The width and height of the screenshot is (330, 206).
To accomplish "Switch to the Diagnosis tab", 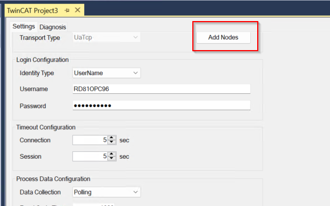I will 52,27.
